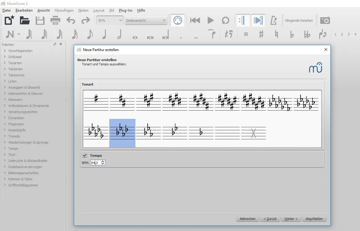Open the 50% zoom dropdown
Viewport: 360px width, 231px height.
[x=110, y=20]
